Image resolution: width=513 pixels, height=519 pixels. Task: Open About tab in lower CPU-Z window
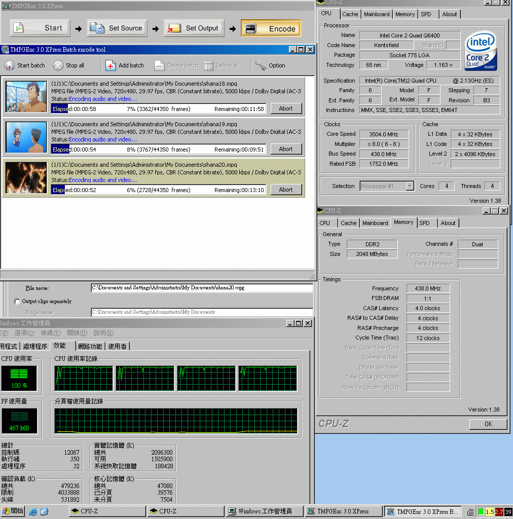(x=448, y=223)
